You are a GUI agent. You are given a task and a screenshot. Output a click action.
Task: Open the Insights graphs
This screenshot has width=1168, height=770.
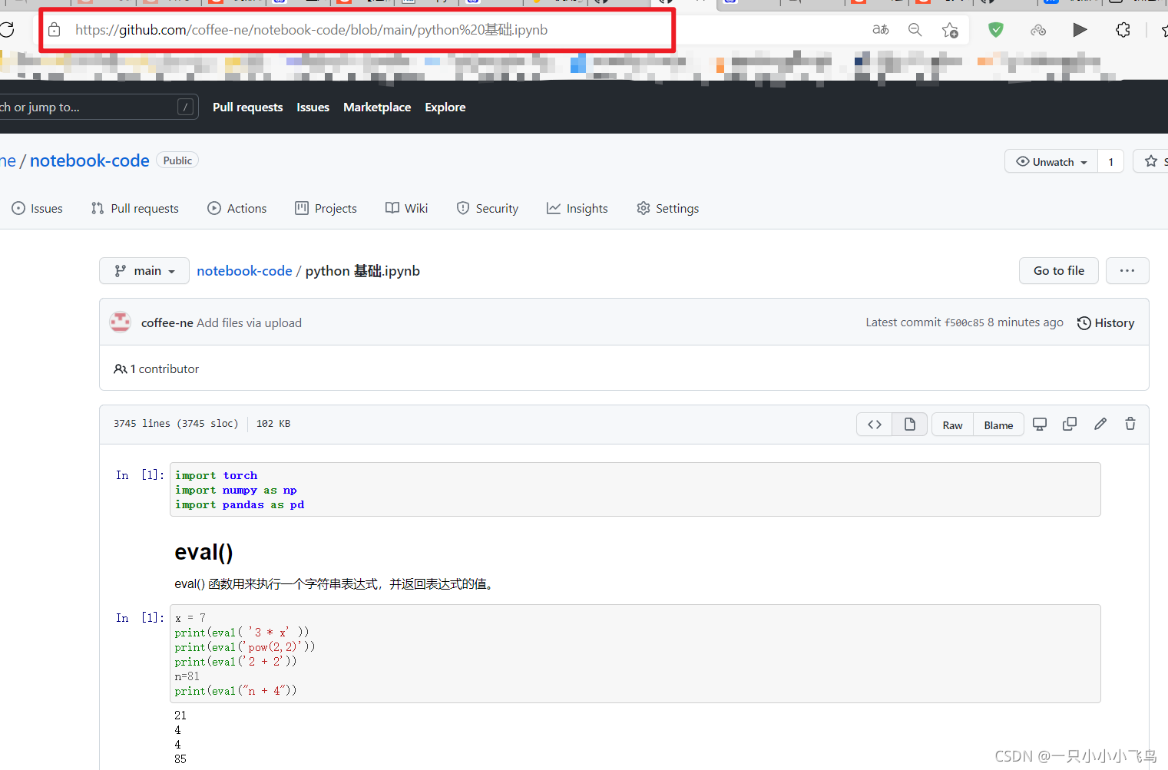tap(577, 208)
